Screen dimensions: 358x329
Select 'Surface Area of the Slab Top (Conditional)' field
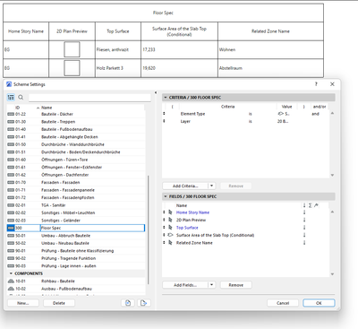tap(215, 235)
